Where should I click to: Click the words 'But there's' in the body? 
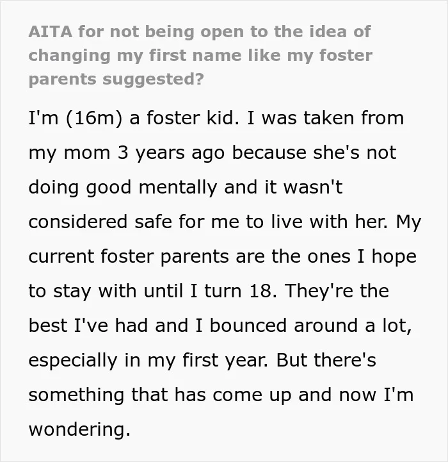tap(326, 360)
